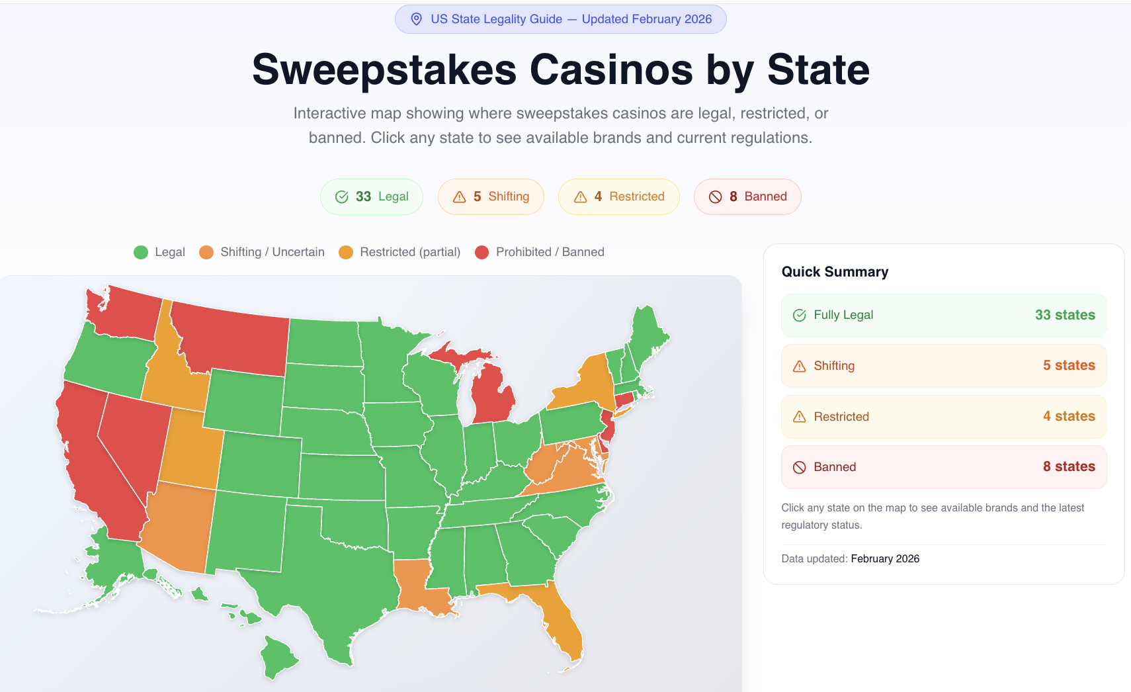Select the green Legal legend dot
The width and height of the screenshot is (1131, 692).
click(141, 252)
